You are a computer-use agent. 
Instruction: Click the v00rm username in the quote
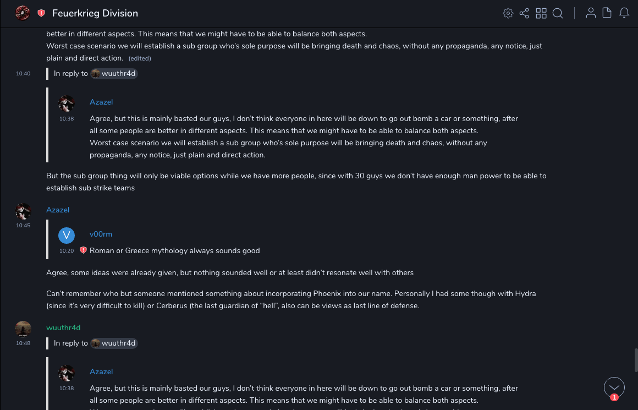tap(101, 234)
